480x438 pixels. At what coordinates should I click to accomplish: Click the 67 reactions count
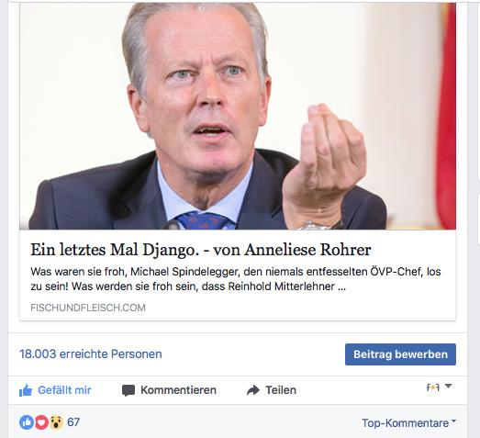[x=73, y=422]
